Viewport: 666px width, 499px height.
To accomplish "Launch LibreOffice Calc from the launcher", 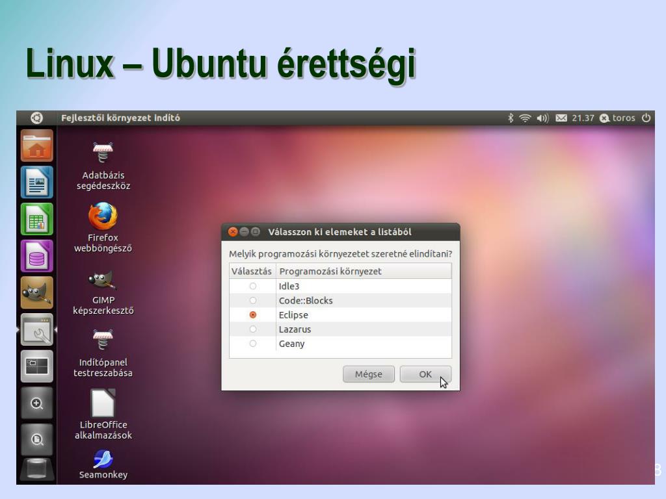I will pos(37,220).
